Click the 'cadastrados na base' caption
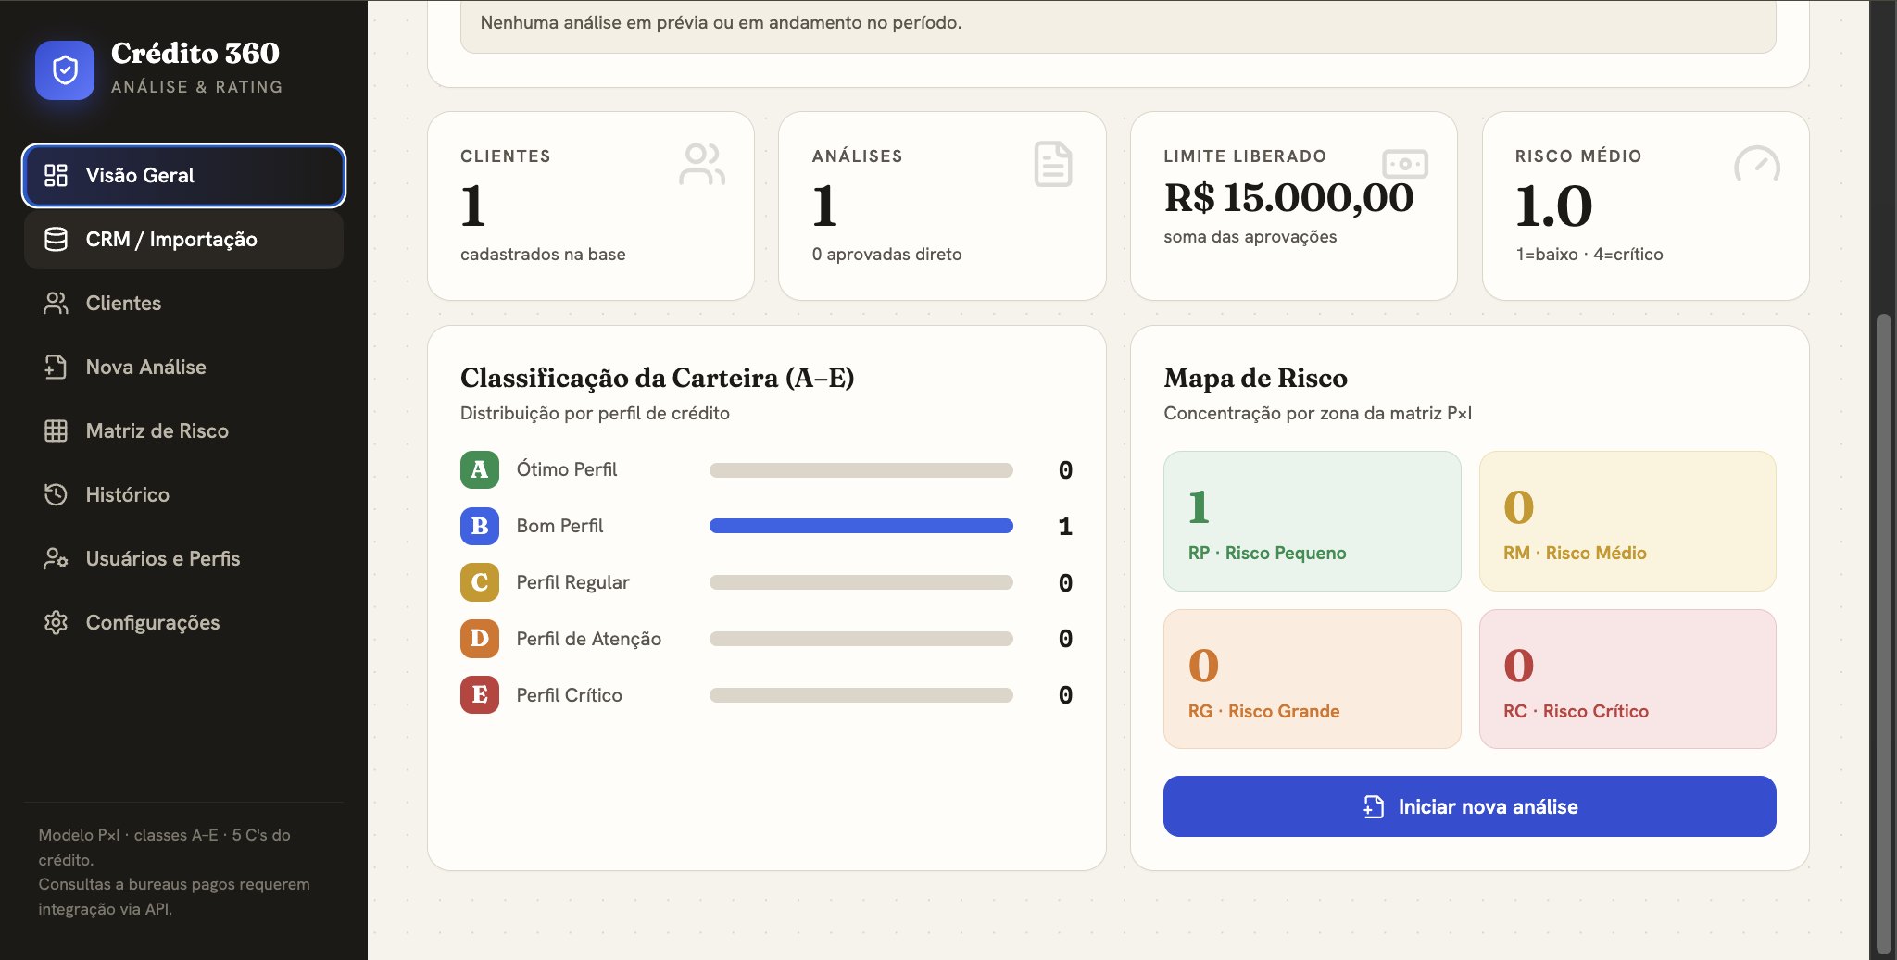The width and height of the screenshot is (1897, 960). 543,254
